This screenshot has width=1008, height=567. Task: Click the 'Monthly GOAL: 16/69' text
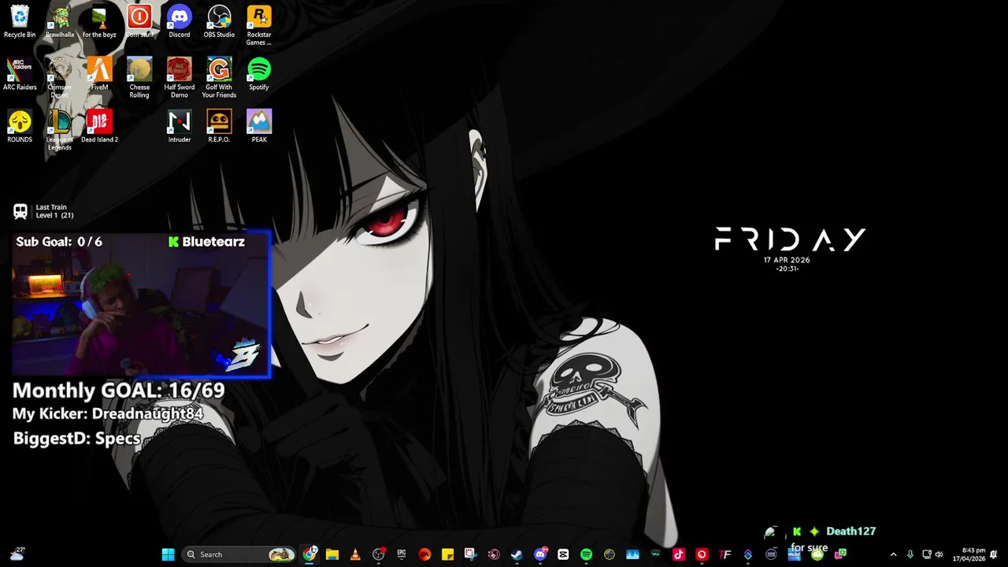(x=118, y=391)
